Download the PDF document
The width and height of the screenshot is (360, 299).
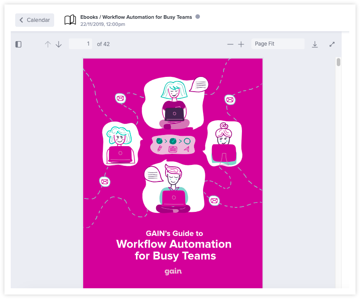pyautogui.click(x=315, y=44)
